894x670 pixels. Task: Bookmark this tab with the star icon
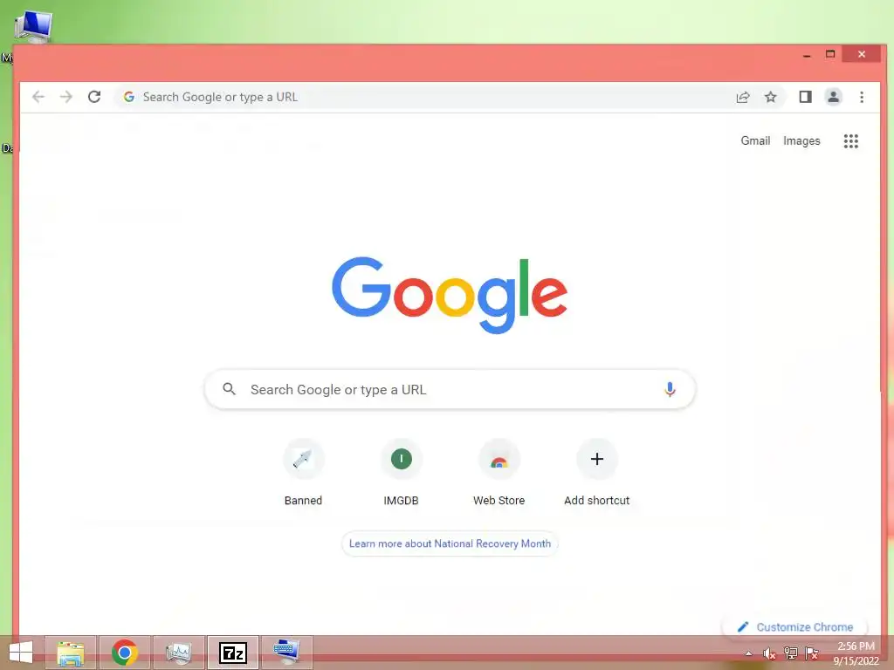click(x=771, y=97)
